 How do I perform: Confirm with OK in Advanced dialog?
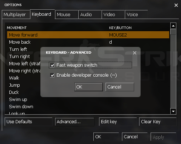[x=89, y=87]
